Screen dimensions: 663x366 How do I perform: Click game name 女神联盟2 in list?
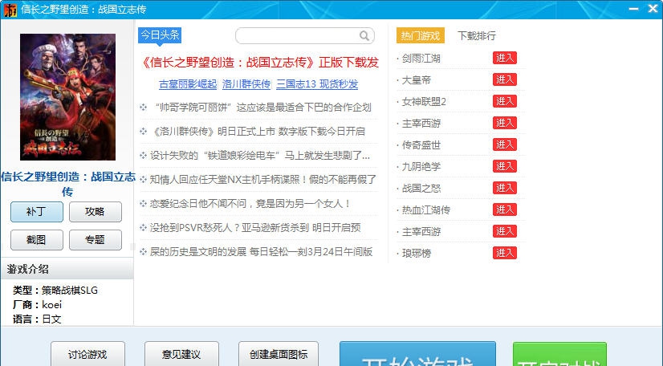424,102
